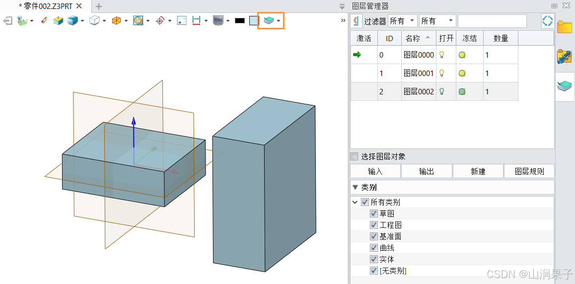Toggle the freeze icon for 图层0000
The width and height of the screenshot is (575, 284).
462,55
